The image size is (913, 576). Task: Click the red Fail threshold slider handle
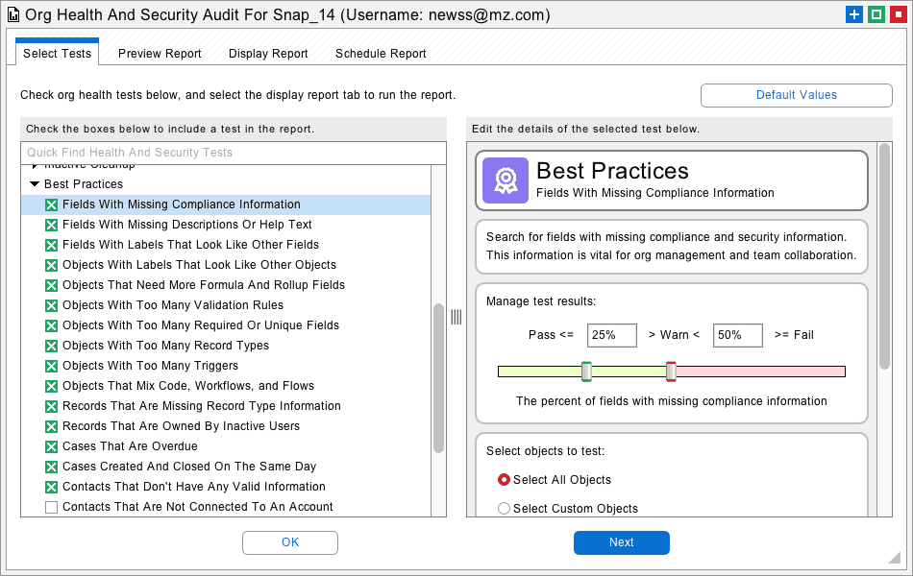pyautogui.click(x=671, y=372)
